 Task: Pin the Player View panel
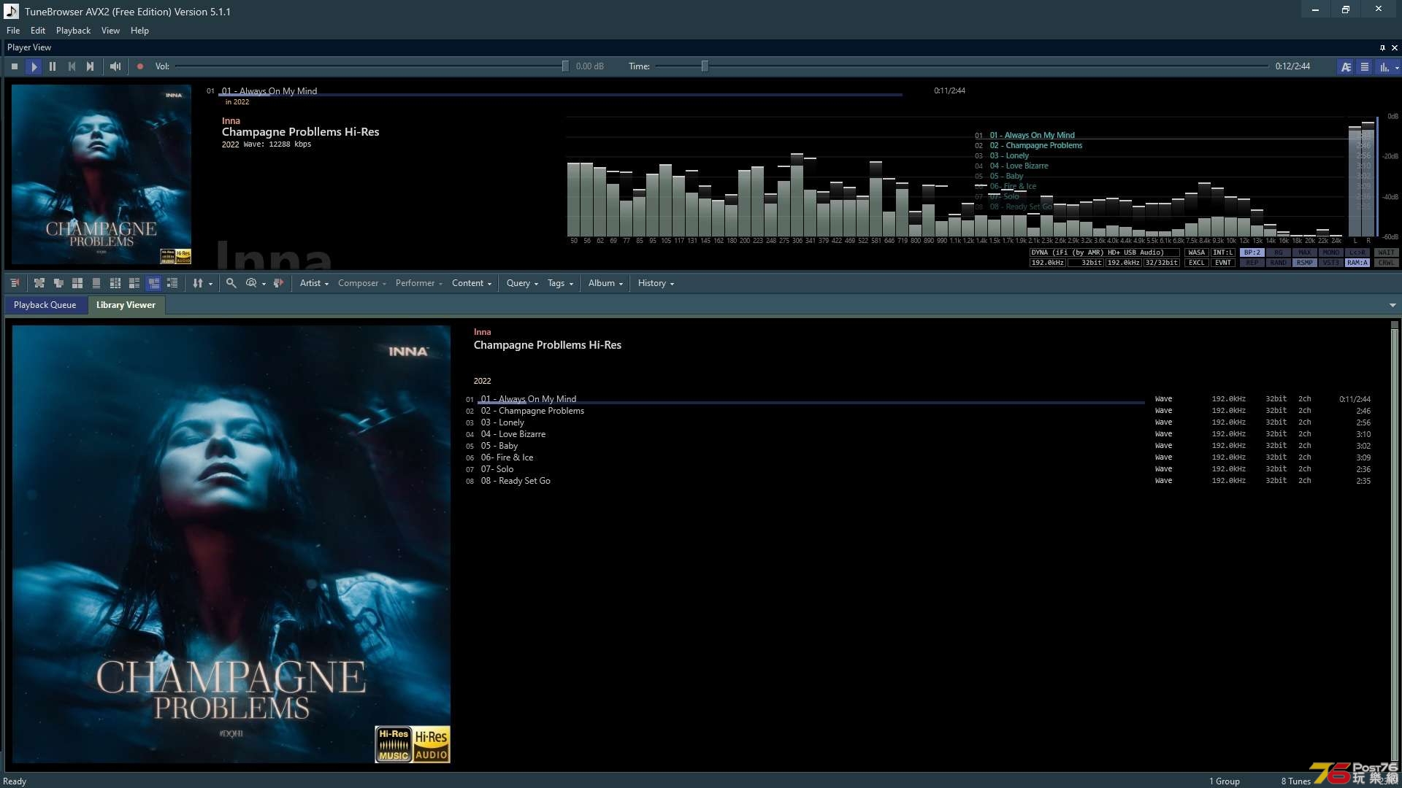tap(1382, 47)
